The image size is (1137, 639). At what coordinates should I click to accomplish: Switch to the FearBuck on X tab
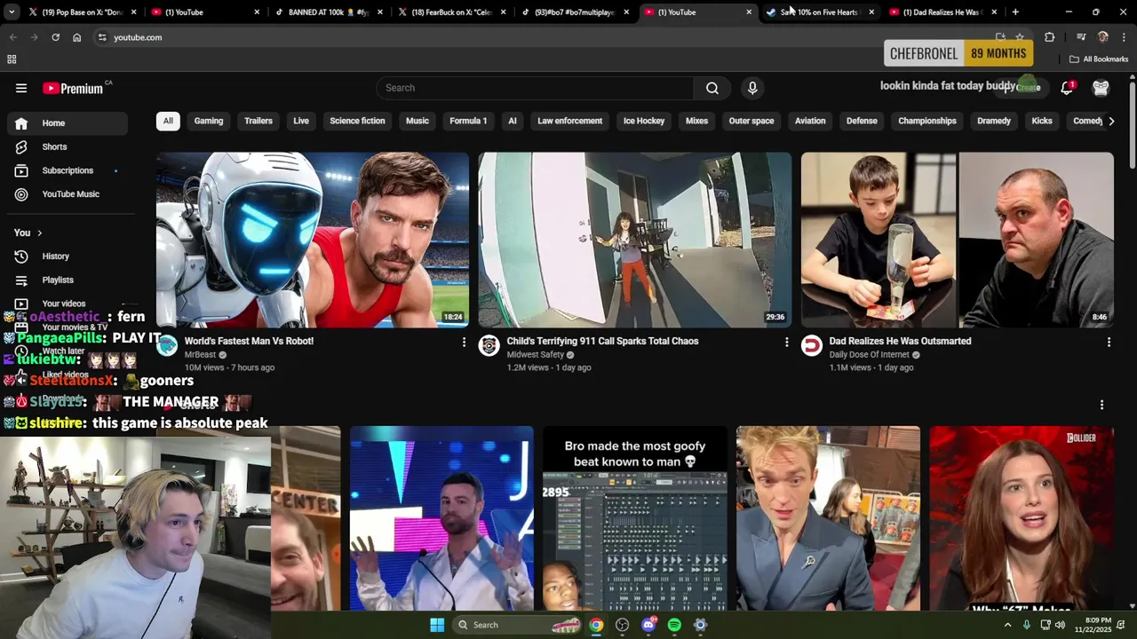(450, 12)
